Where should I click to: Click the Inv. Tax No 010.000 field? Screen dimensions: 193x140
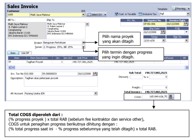tap(33, 74)
